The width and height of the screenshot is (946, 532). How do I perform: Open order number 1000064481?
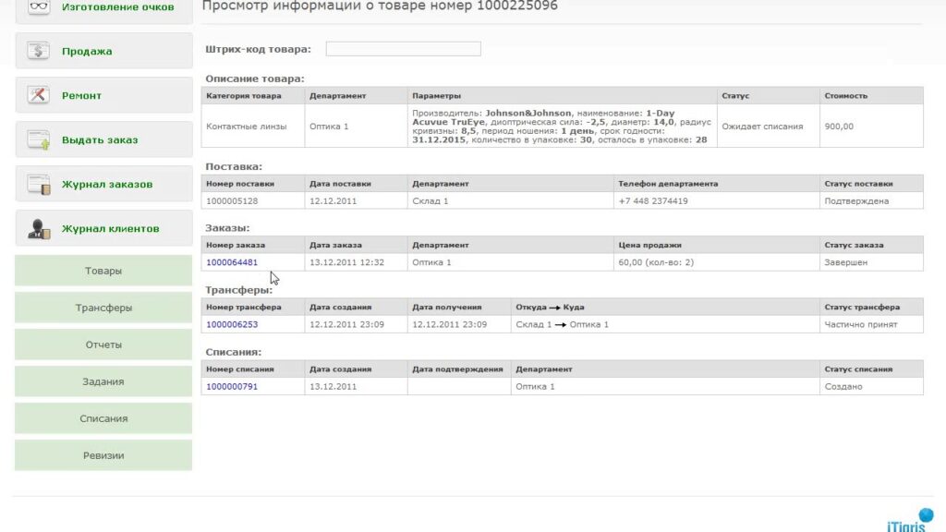click(x=232, y=262)
